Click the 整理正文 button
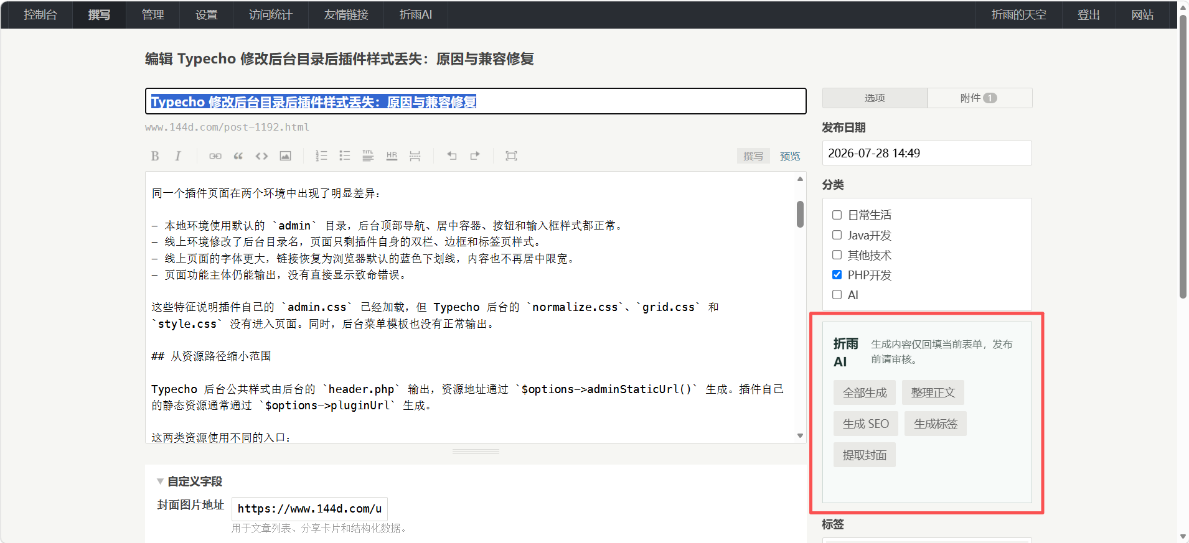This screenshot has width=1189, height=543. coord(933,392)
